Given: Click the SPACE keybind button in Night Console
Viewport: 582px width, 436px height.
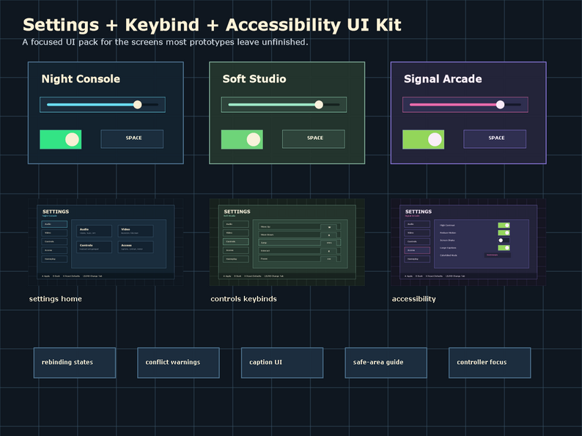Looking at the screenshot, I should click(132, 138).
